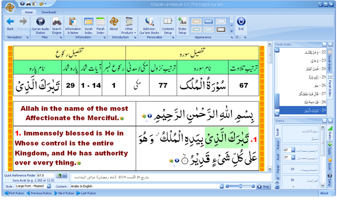Open Information & Notes
337x224 pixels.
(x=73, y=25)
